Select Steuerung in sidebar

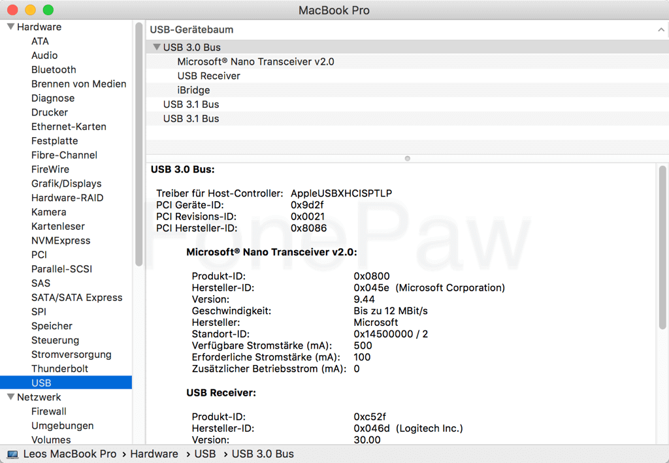(x=55, y=340)
